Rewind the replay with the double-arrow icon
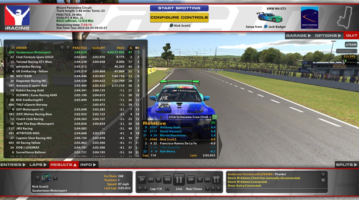This screenshot has height=200, width=359. 167,179
